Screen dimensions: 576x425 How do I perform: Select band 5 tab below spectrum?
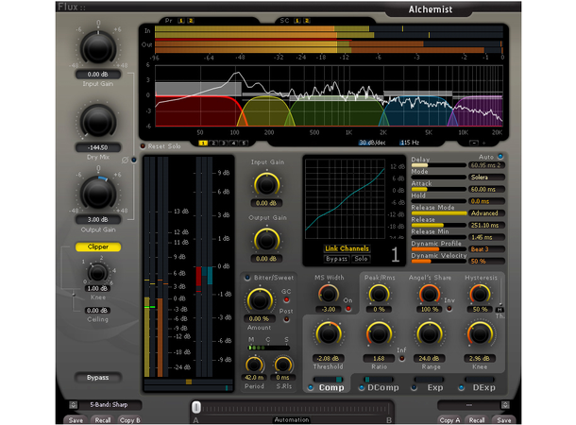pyautogui.click(x=244, y=143)
